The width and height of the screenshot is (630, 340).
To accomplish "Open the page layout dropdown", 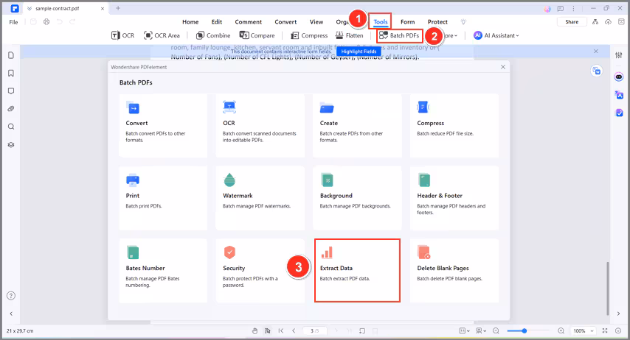I will (464, 330).
